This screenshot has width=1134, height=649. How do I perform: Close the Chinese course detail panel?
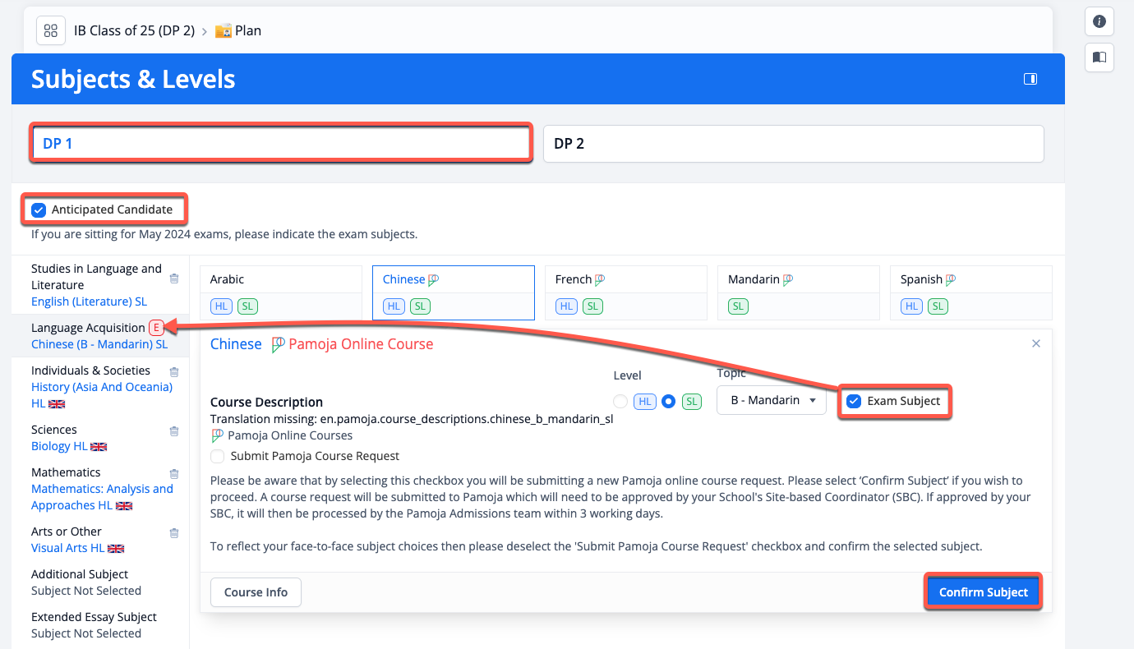pyautogui.click(x=1035, y=343)
